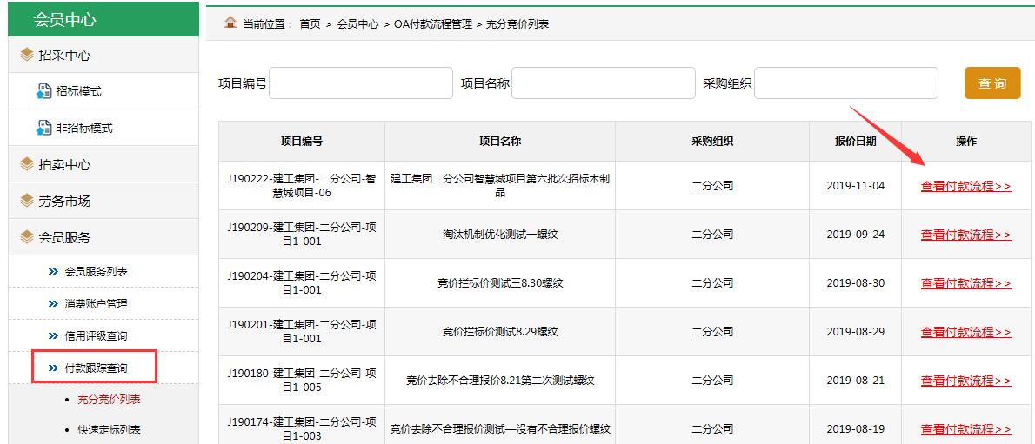Click the orange 查询 button
This screenshot has height=444, width=1035.
[992, 83]
